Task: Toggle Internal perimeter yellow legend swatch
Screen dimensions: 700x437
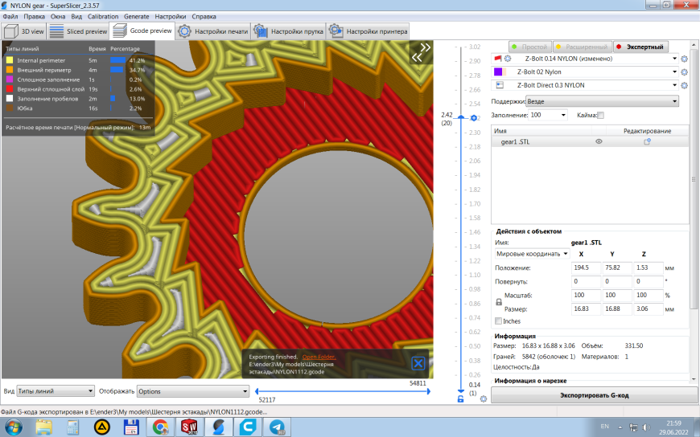Action: 10,60
